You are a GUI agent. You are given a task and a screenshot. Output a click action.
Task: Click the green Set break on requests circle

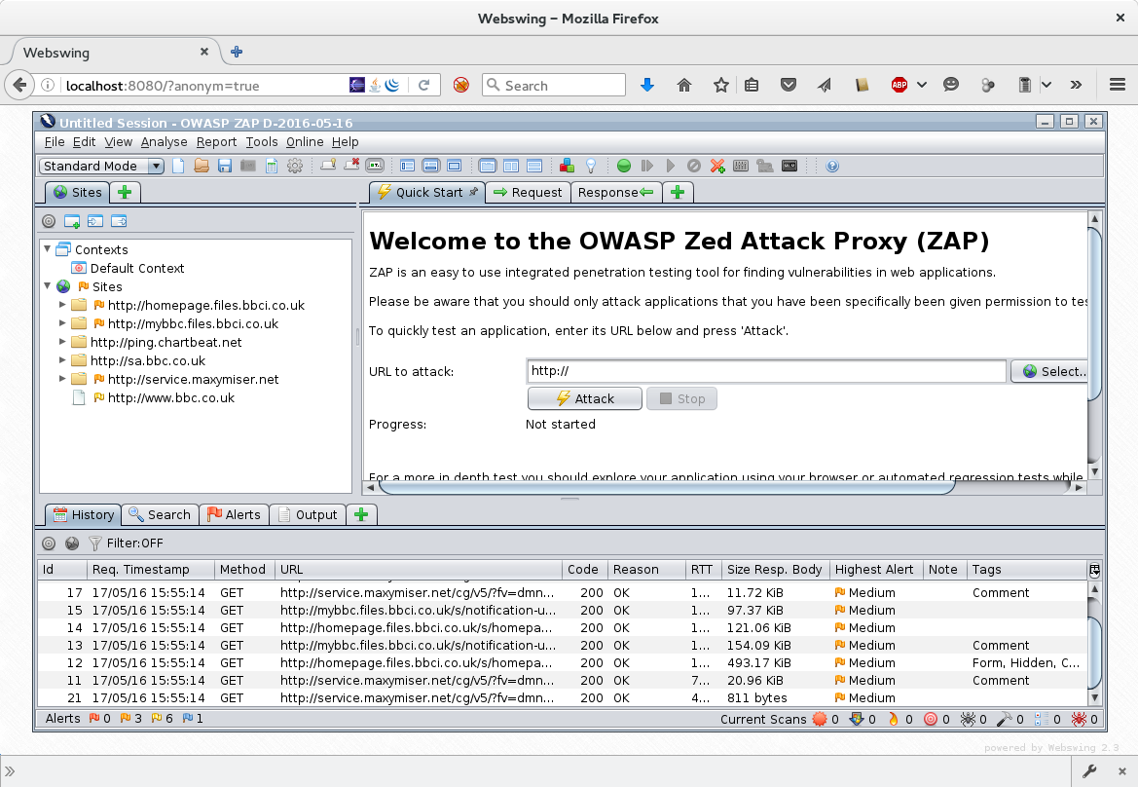pyautogui.click(x=623, y=167)
